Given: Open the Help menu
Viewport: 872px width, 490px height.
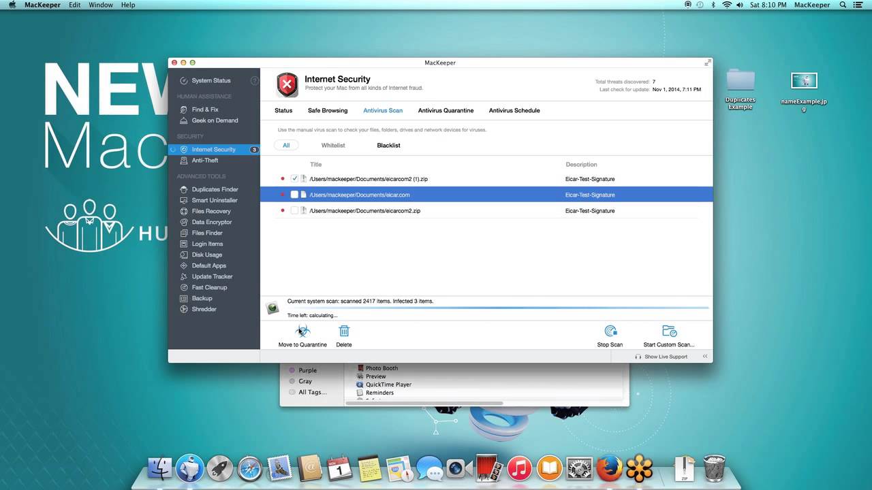Looking at the screenshot, I should point(128,5).
